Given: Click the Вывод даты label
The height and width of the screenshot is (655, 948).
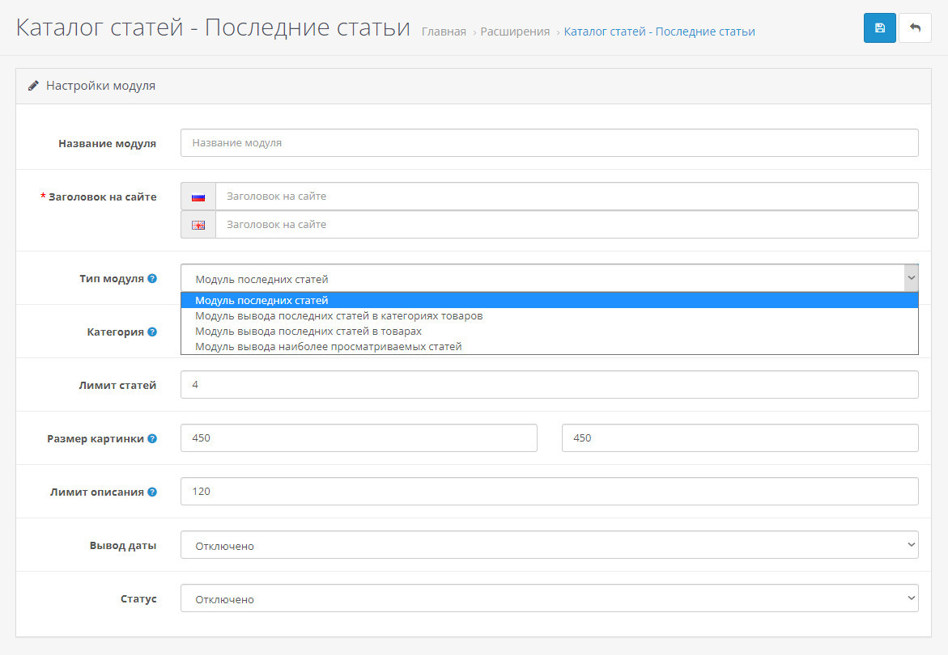Looking at the screenshot, I should (x=123, y=545).
